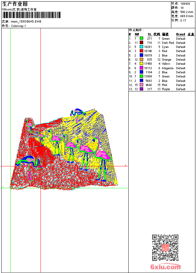This screenshot has height=273, width=196.
Task: Click the red seal in QR code center
Action: click(x=165, y=248)
